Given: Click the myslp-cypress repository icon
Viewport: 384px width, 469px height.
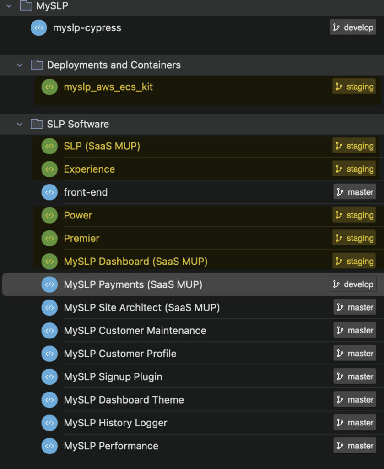Looking at the screenshot, I should coord(39,28).
